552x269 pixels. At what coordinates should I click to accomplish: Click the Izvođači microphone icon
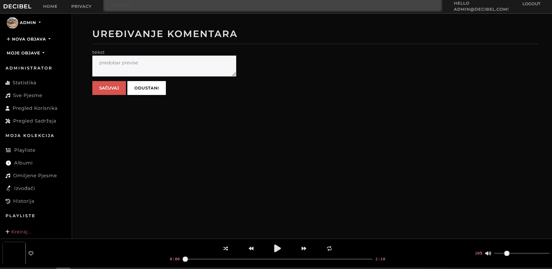(8, 189)
